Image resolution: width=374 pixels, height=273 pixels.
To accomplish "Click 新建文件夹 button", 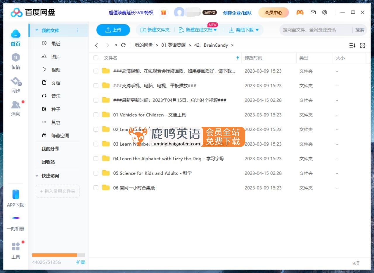I will [x=155, y=30].
